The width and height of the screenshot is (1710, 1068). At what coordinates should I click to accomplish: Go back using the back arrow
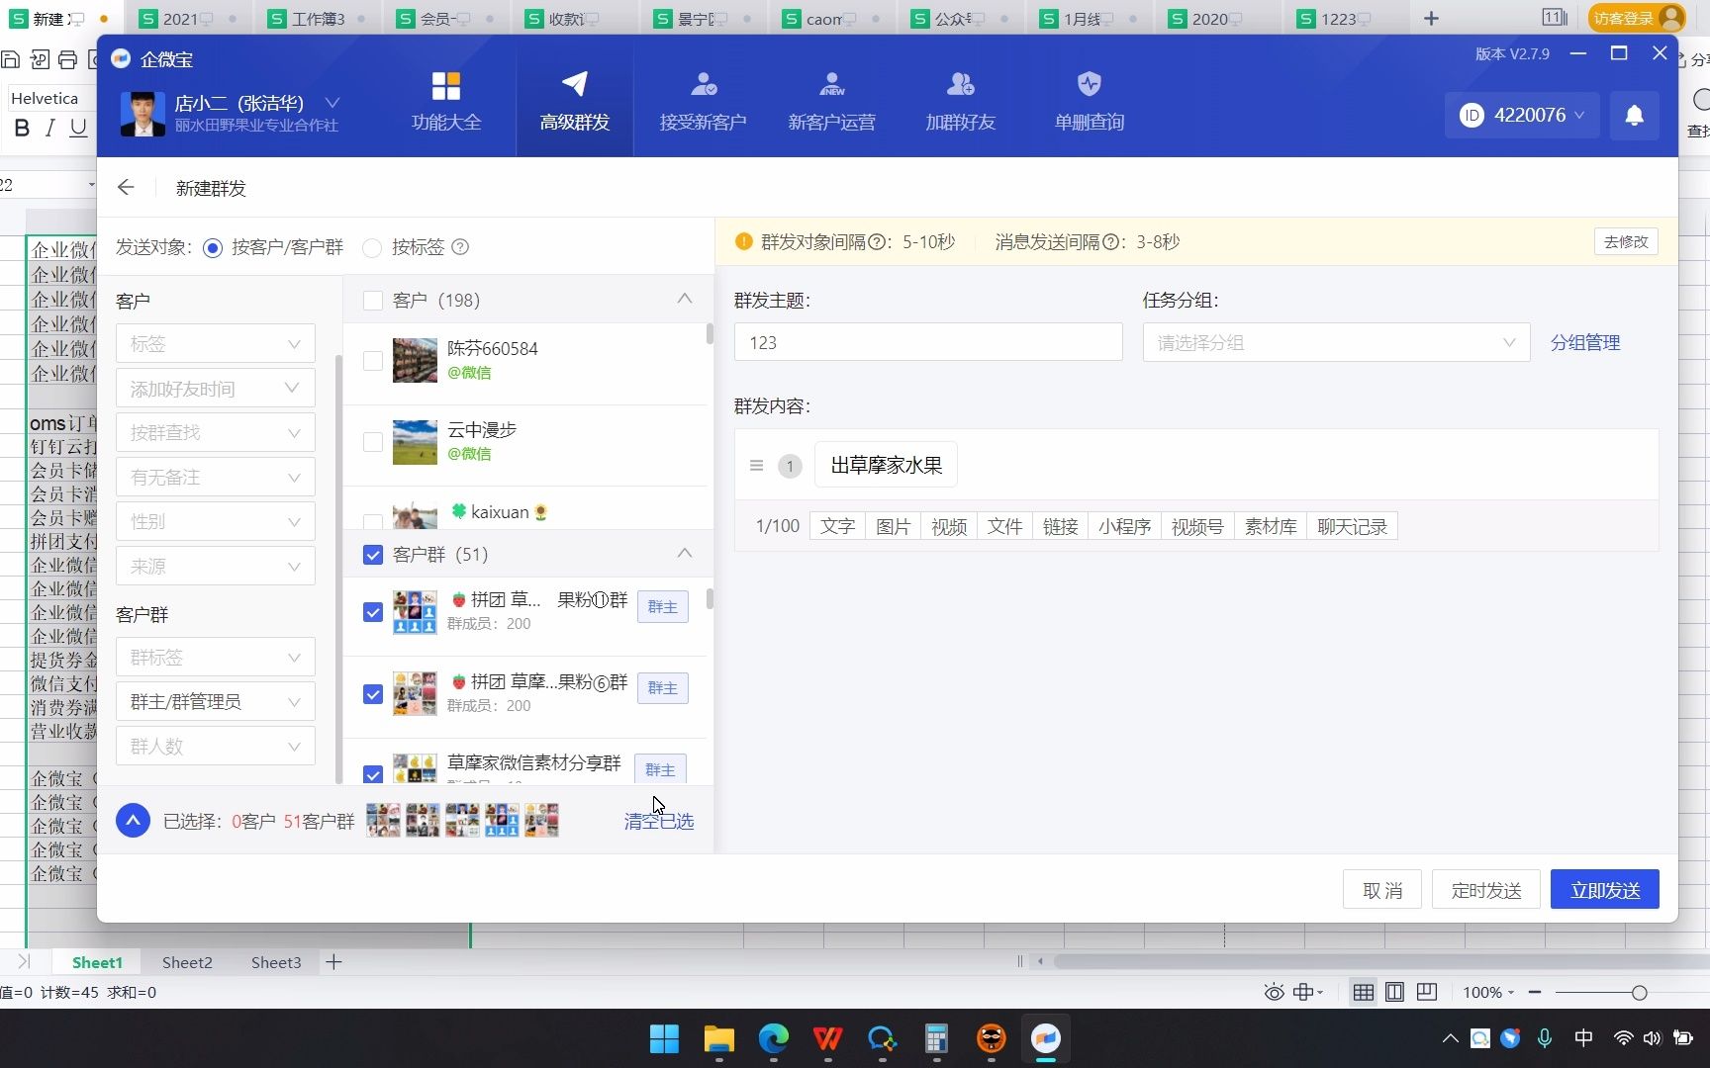click(126, 187)
